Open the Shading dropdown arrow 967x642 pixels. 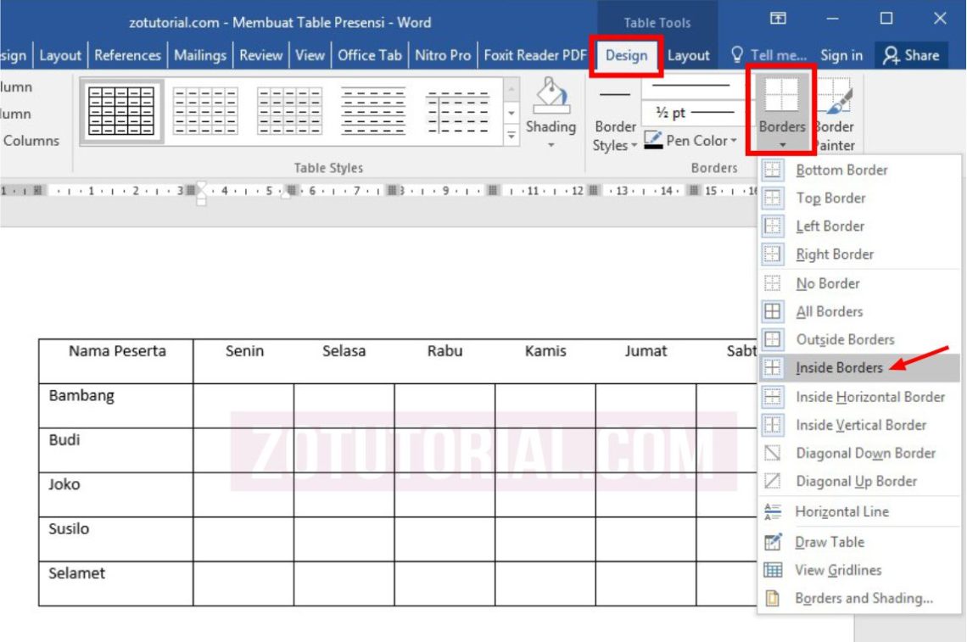[551, 146]
